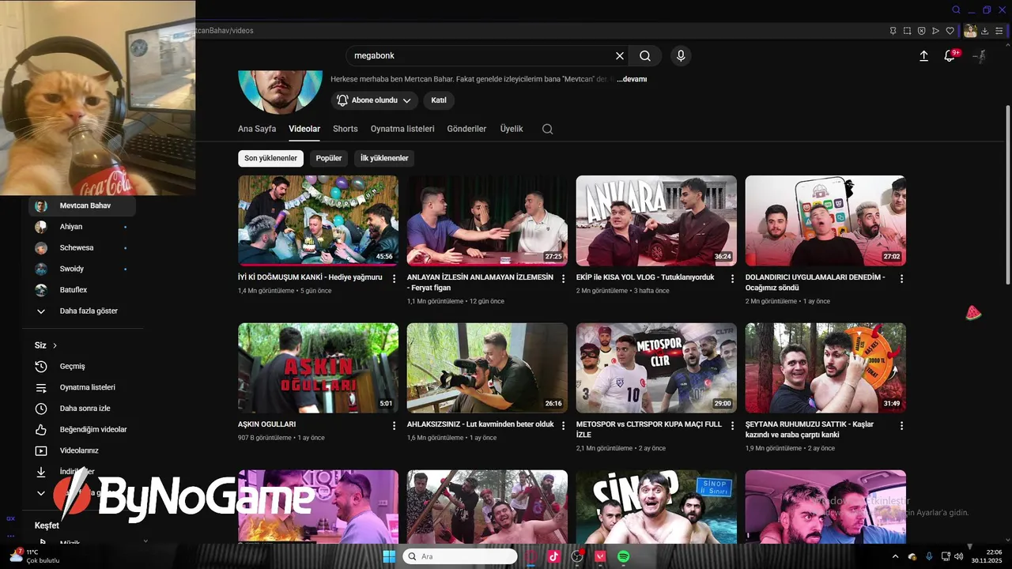Open the Üyelik tab
1012x569 pixels.
[512, 129]
